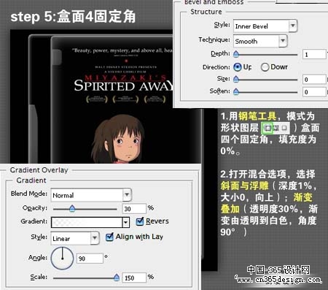328x290 pixels.
Task: Open the gradient picker arrow
Action: click(125, 222)
